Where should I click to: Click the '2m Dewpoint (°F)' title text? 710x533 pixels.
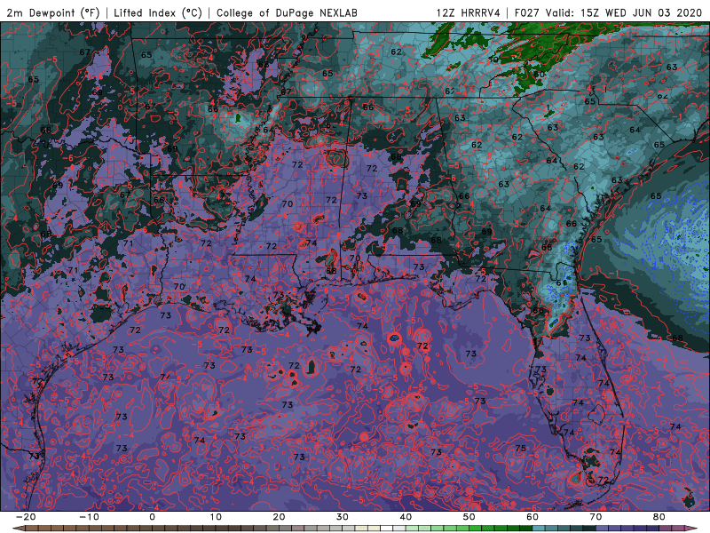pyautogui.click(x=53, y=12)
